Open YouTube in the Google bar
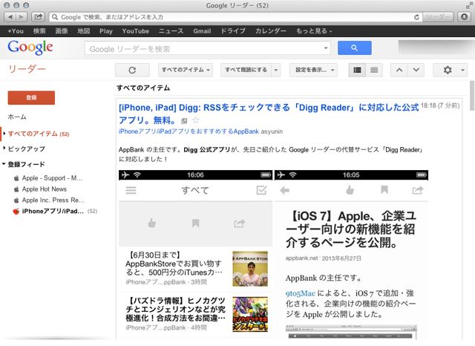Screen dimensions: 475x346 coord(135,31)
